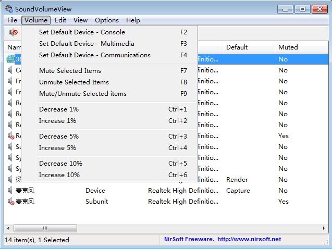Open the nirsoft.net link
Screen dimensions: 332x249
coord(249,239)
